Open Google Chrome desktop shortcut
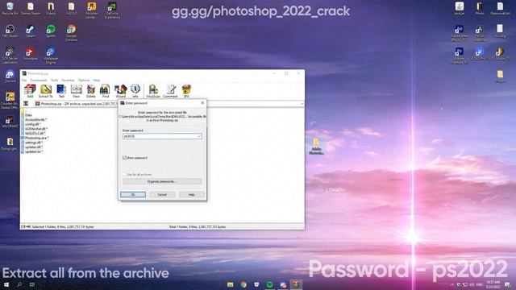This screenshot has width=516, height=290. (71, 33)
